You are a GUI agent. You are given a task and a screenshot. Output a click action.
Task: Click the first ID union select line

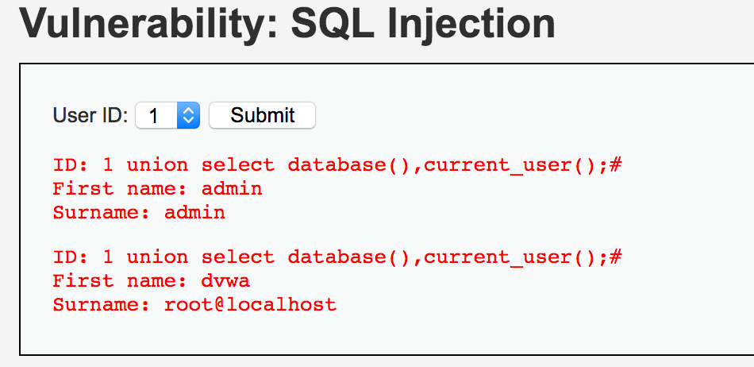(337, 165)
